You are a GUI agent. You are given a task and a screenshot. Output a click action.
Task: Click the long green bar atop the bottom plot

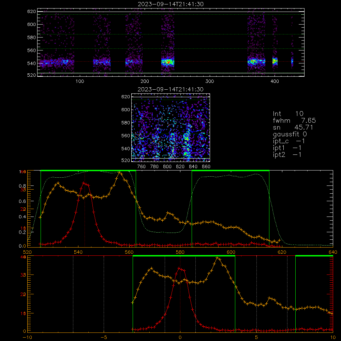[x=184, y=256]
